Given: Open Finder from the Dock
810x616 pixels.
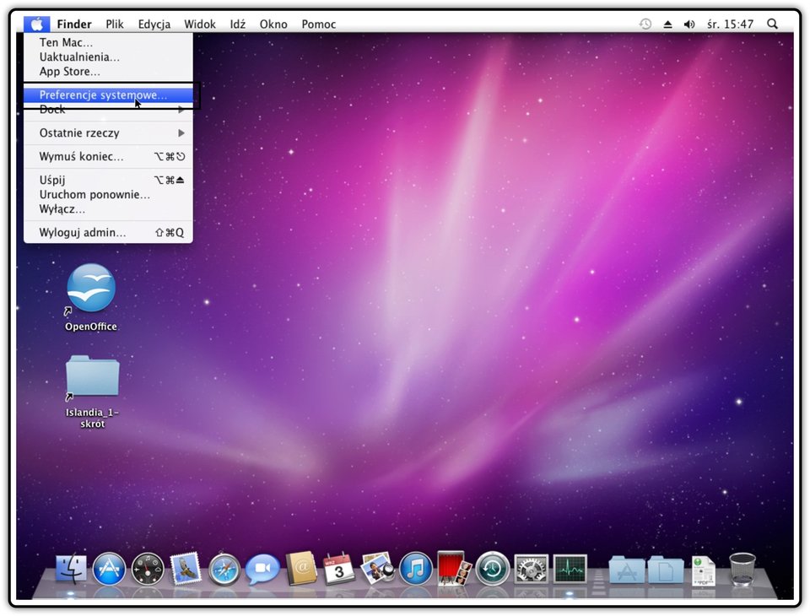Looking at the screenshot, I should click(x=71, y=569).
